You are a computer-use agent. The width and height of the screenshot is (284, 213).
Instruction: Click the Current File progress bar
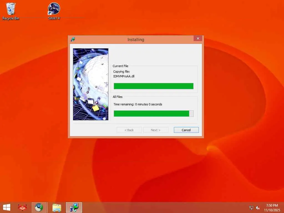[x=154, y=86]
